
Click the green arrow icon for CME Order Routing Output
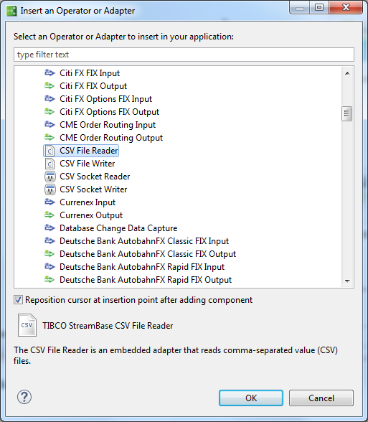click(49, 138)
